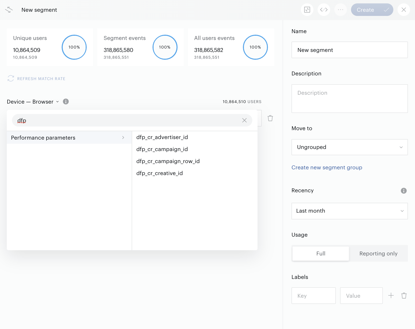Choose dfp_cr_advertiser_id parameter
The width and height of the screenshot is (415, 329).
[x=162, y=137]
